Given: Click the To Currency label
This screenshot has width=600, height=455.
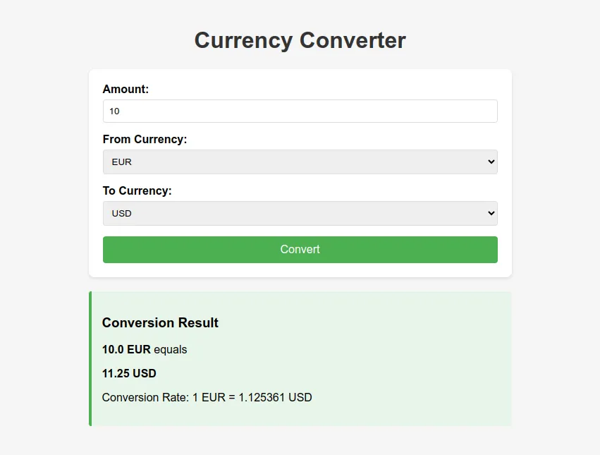Looking at the screenshot, I should [x=137, y=190].
